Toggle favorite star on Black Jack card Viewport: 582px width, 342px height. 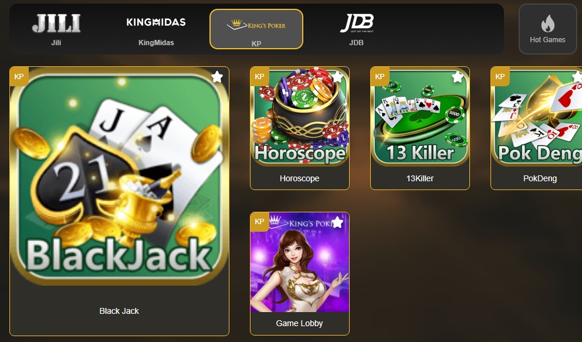point(217,77)
